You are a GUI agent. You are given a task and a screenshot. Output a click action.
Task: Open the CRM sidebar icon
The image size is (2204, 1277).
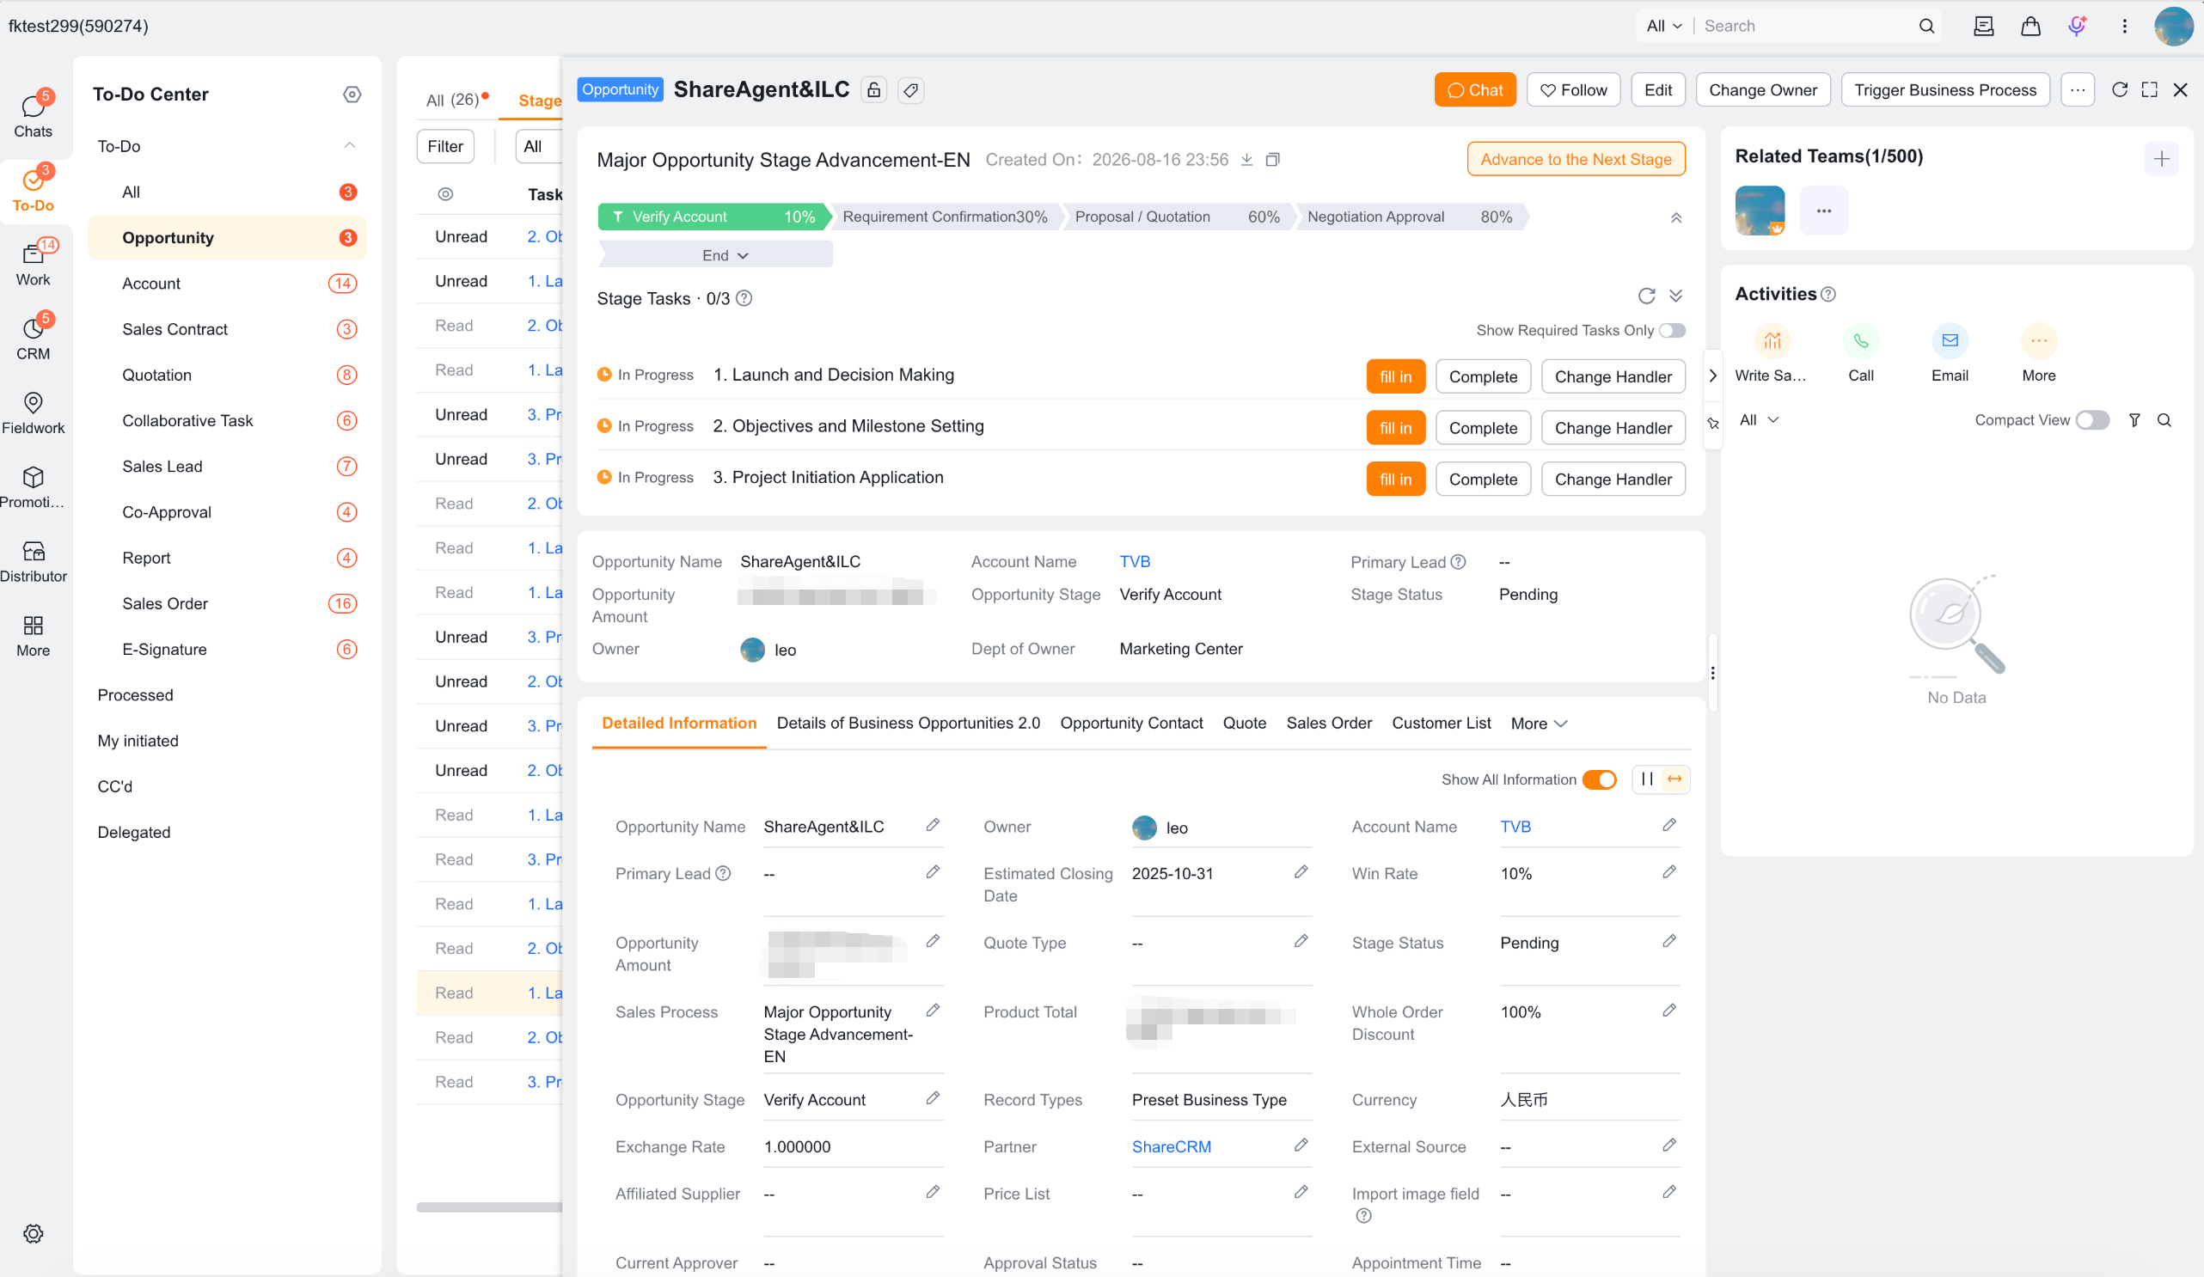pos(34,337)
